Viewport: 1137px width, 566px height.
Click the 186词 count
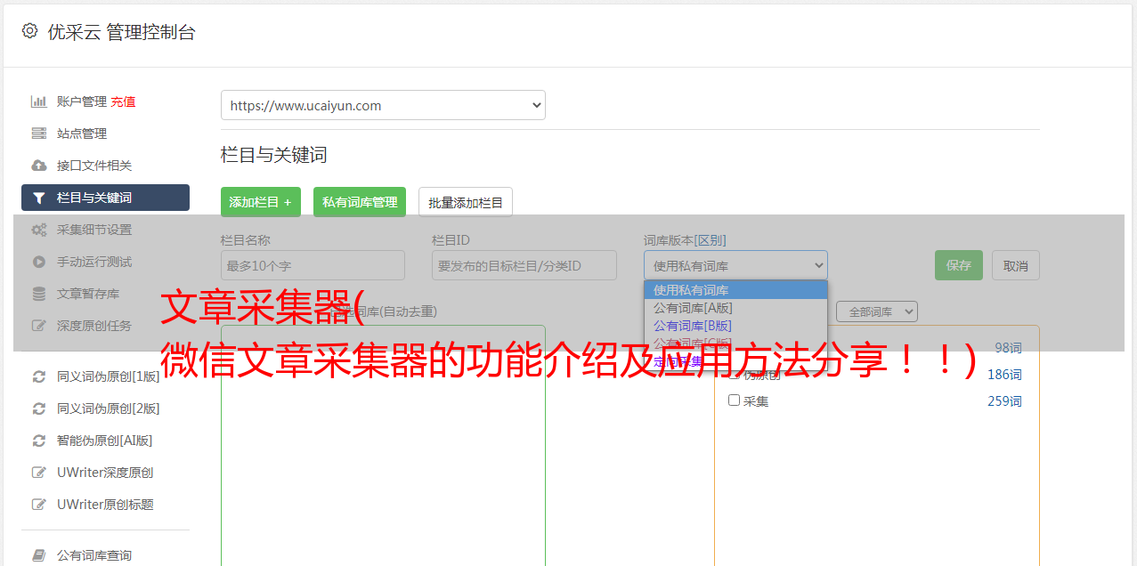[x=1004, y=375]
